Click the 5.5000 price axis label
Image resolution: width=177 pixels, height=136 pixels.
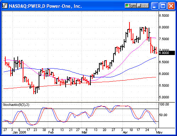pos(164,86)
